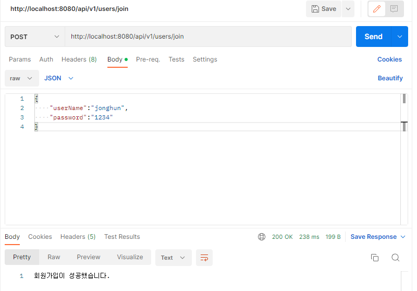Click the request body editor scrollbar

404,159
